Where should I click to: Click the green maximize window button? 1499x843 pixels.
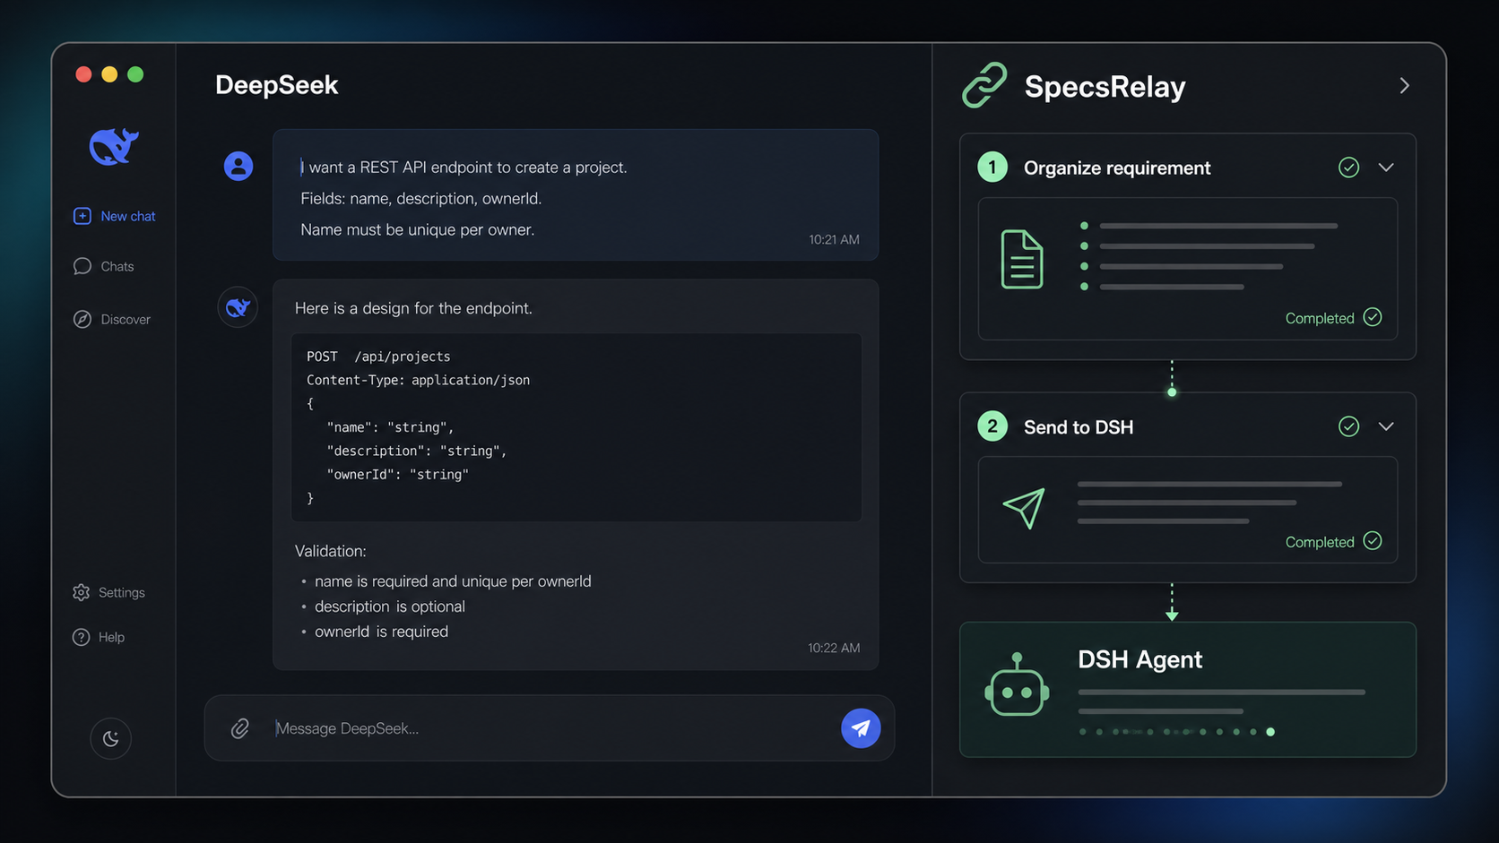(x=135, y=74)
